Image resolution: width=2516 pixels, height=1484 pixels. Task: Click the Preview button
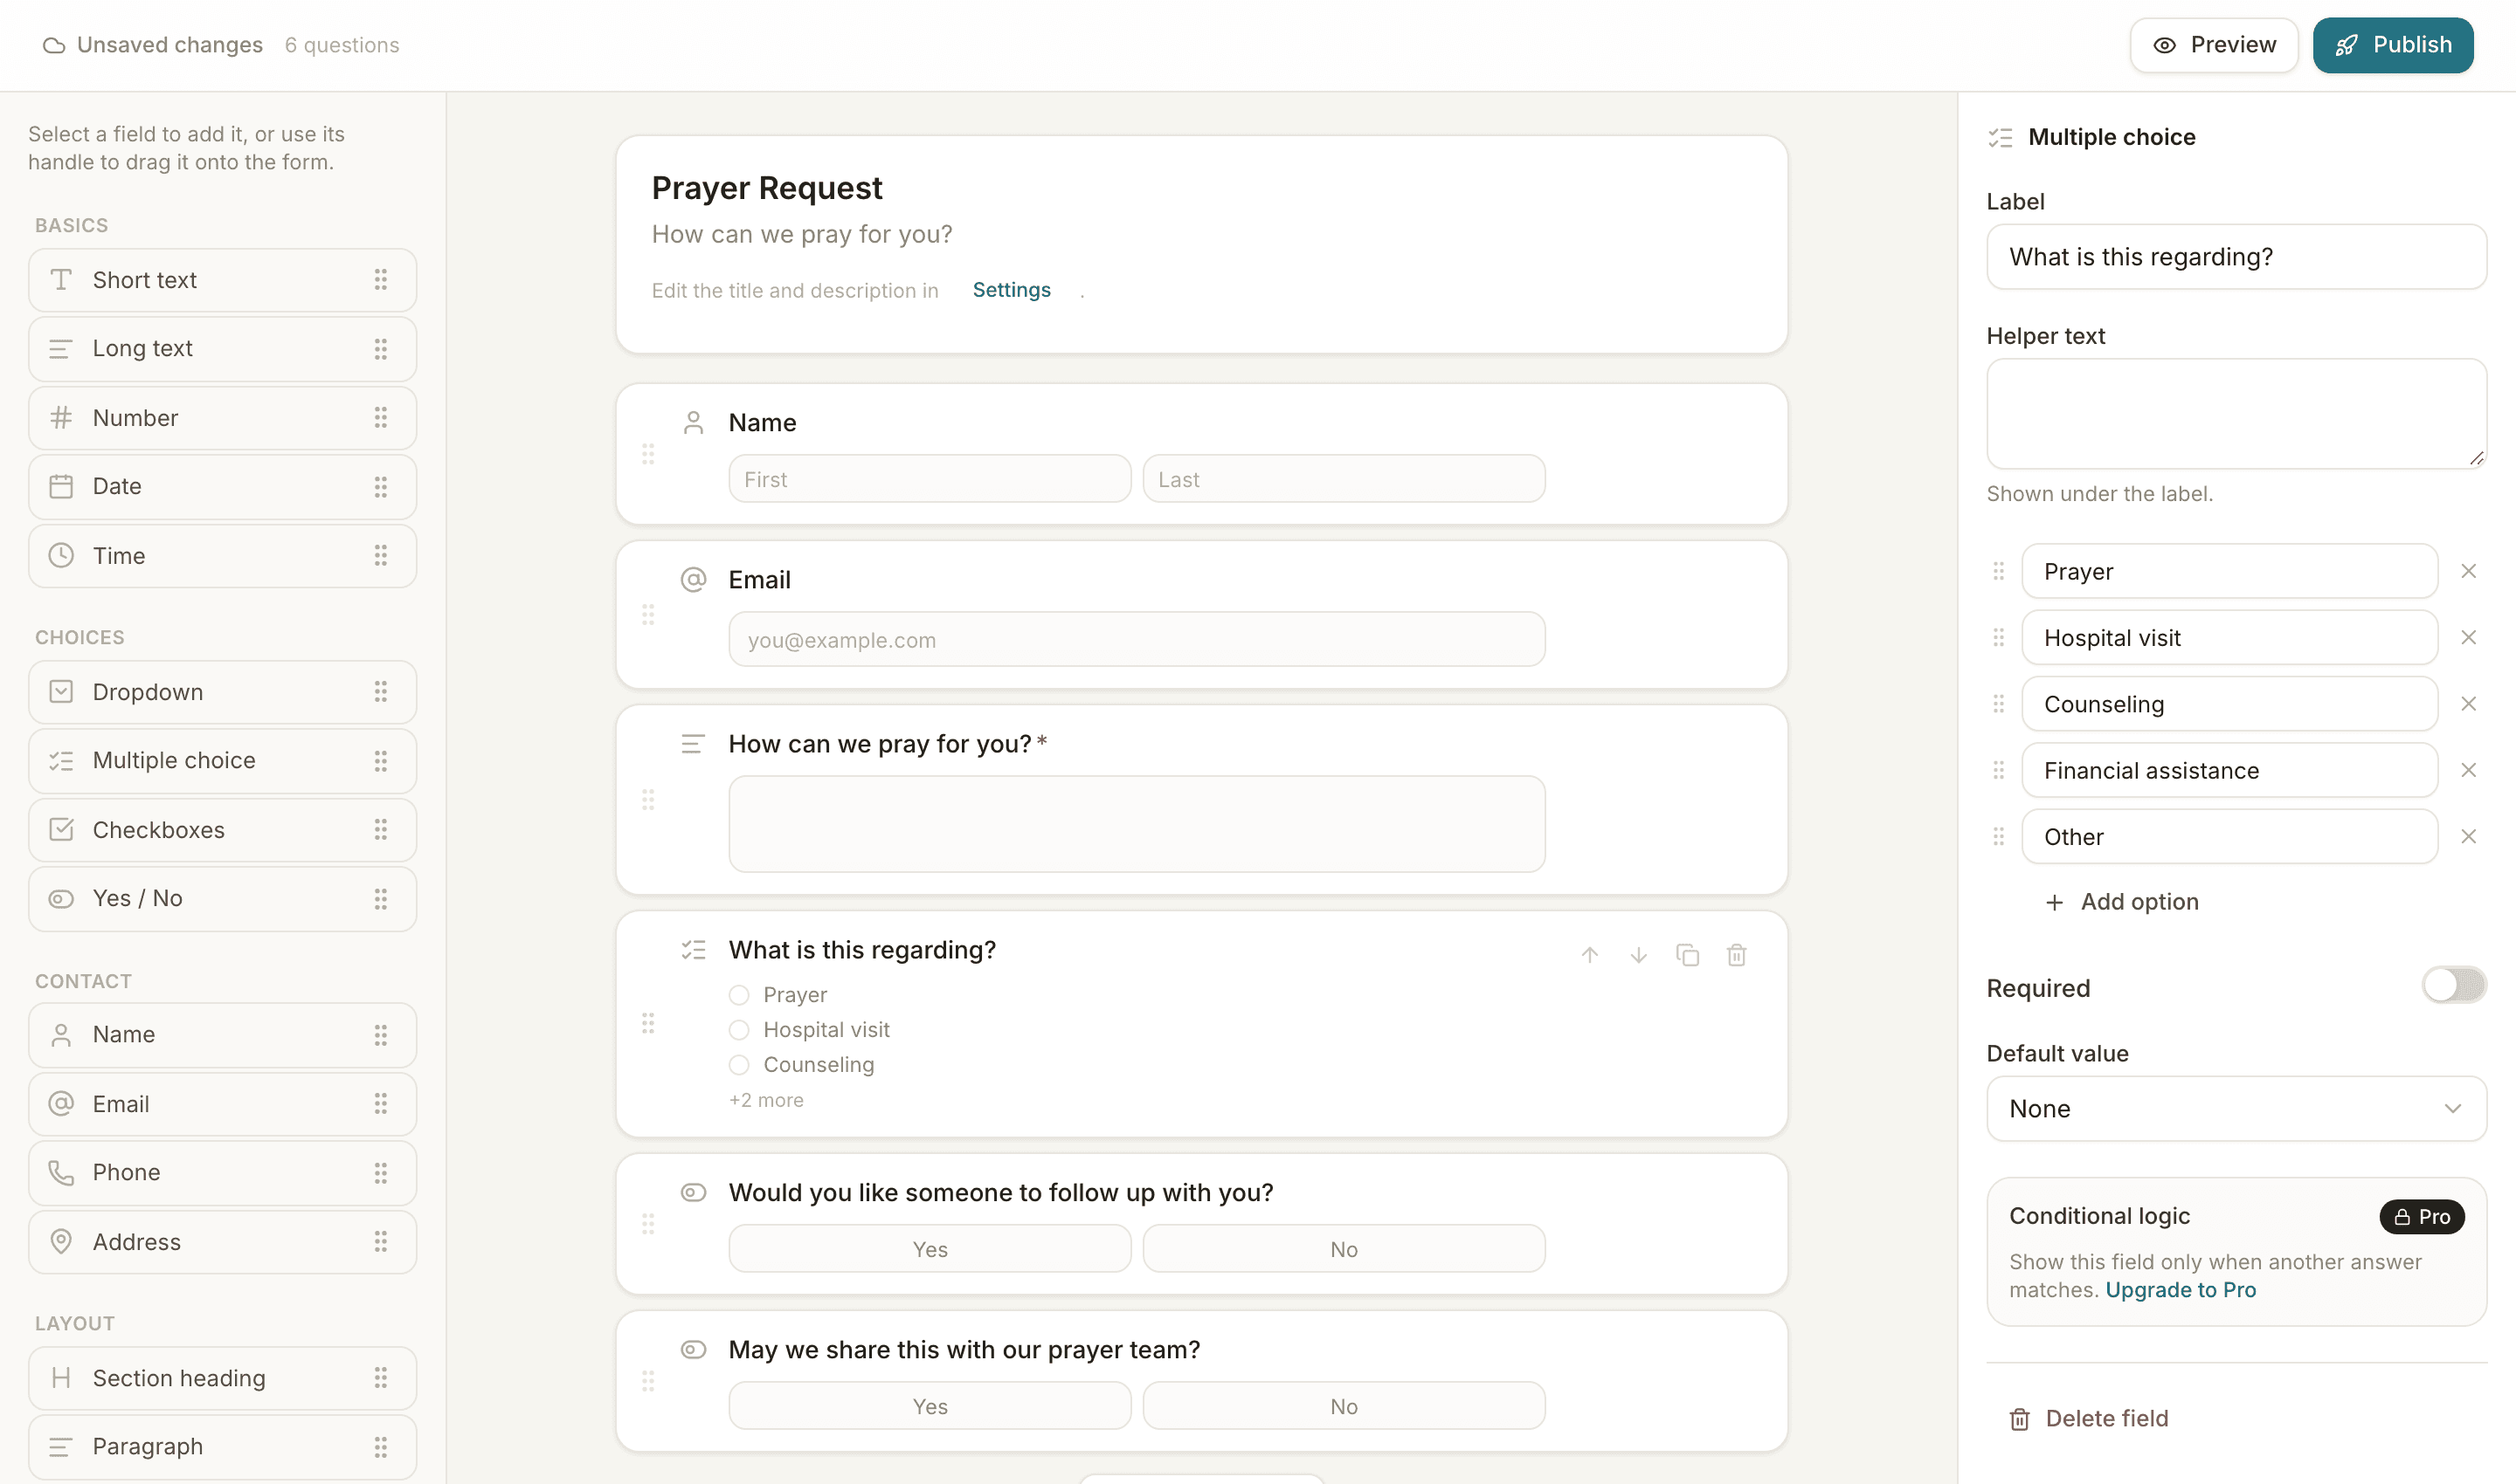[2214, 45]
